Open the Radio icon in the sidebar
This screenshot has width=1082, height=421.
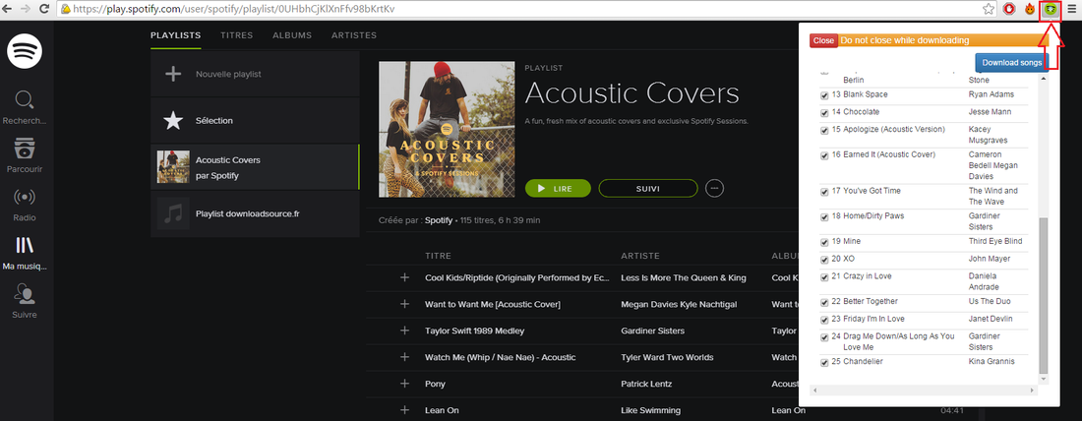25,197
